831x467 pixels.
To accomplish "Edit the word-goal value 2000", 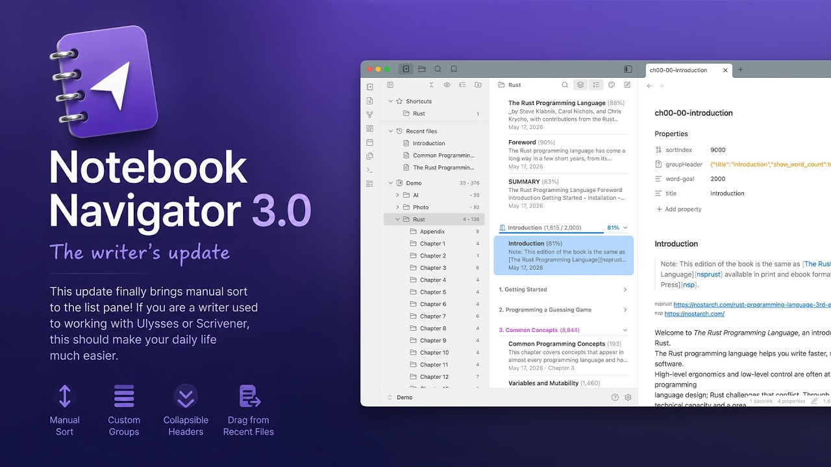I will 718,179.
